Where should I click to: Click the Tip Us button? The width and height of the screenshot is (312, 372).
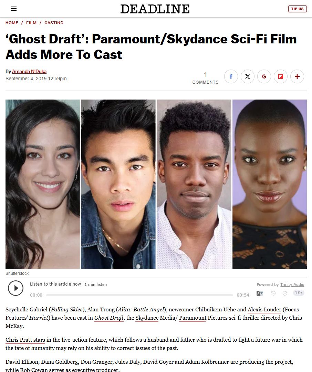[297, 9]
